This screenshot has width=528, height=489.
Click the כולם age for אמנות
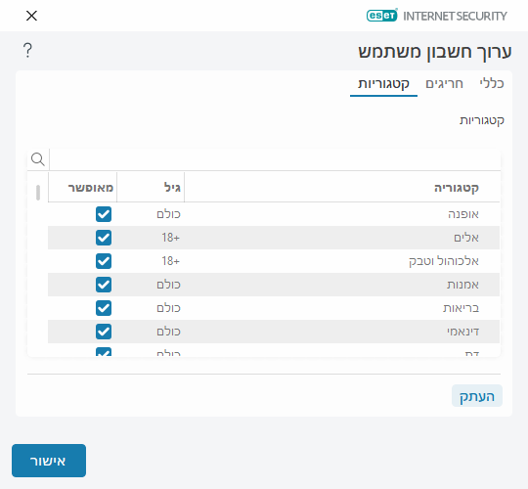[x=169, y=285]
